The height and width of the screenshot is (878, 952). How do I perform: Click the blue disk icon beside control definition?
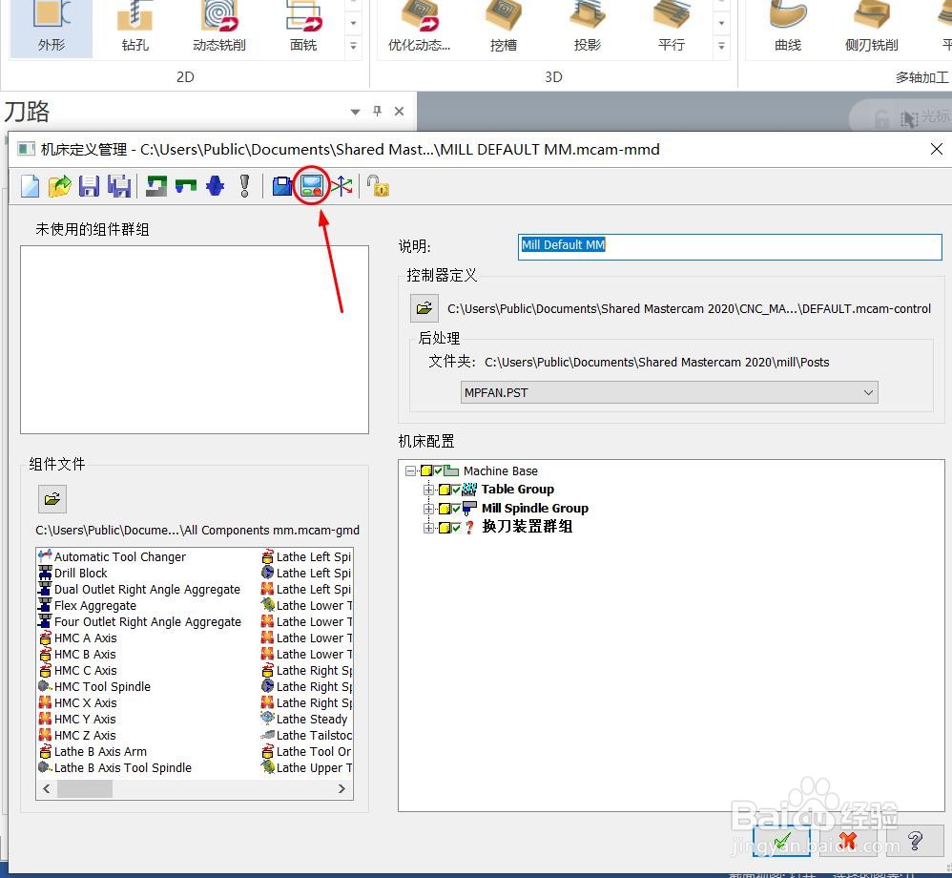coord(281,186)
